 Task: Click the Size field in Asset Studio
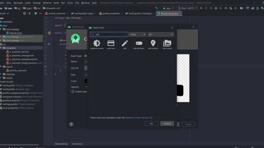[86, 75]
